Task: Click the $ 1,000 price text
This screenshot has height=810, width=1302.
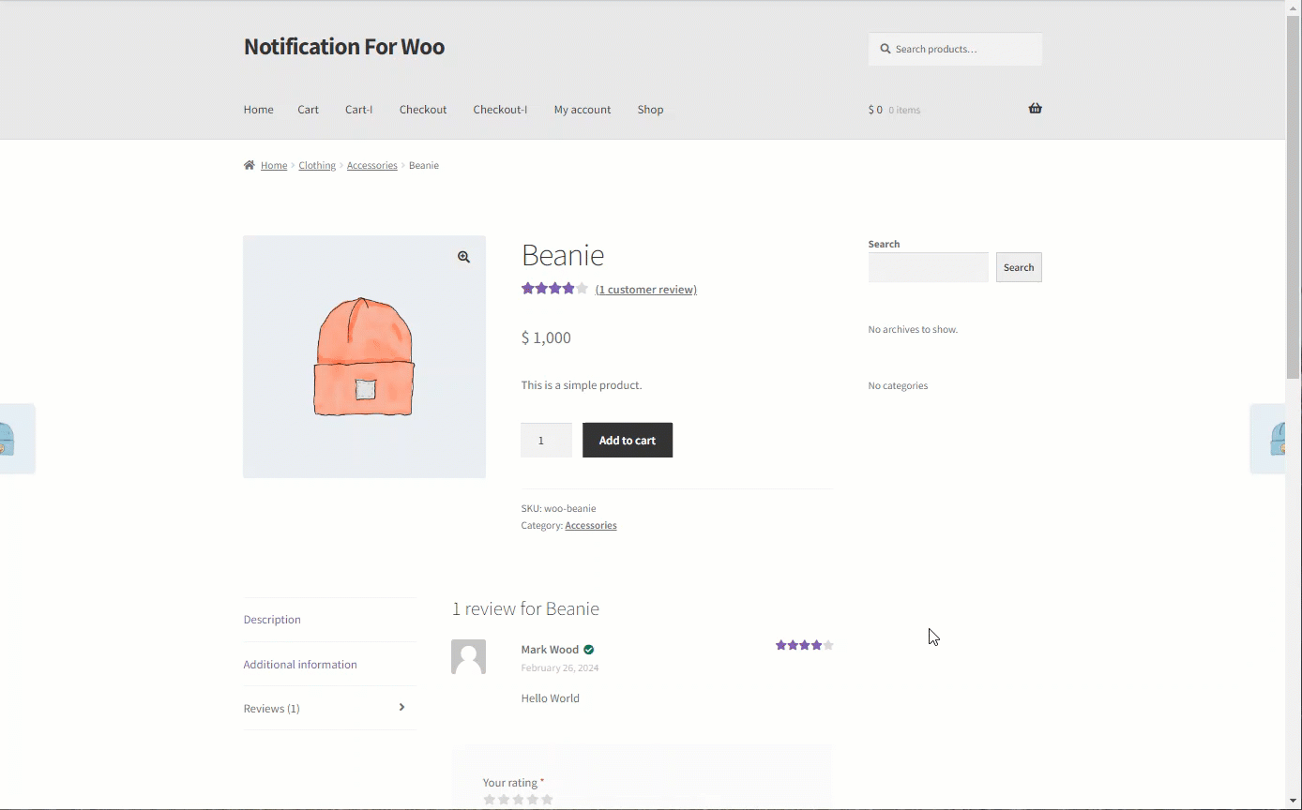Action: (x=546, y=337)
